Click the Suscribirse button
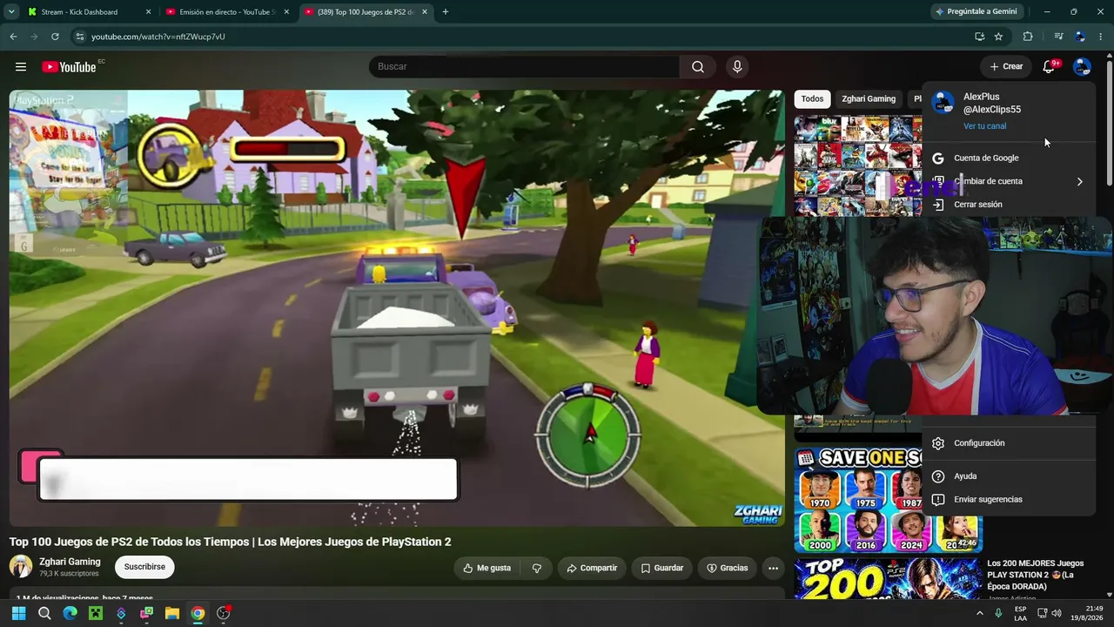The width and height of the screenshot is (1114, 627). coord(144,567)
